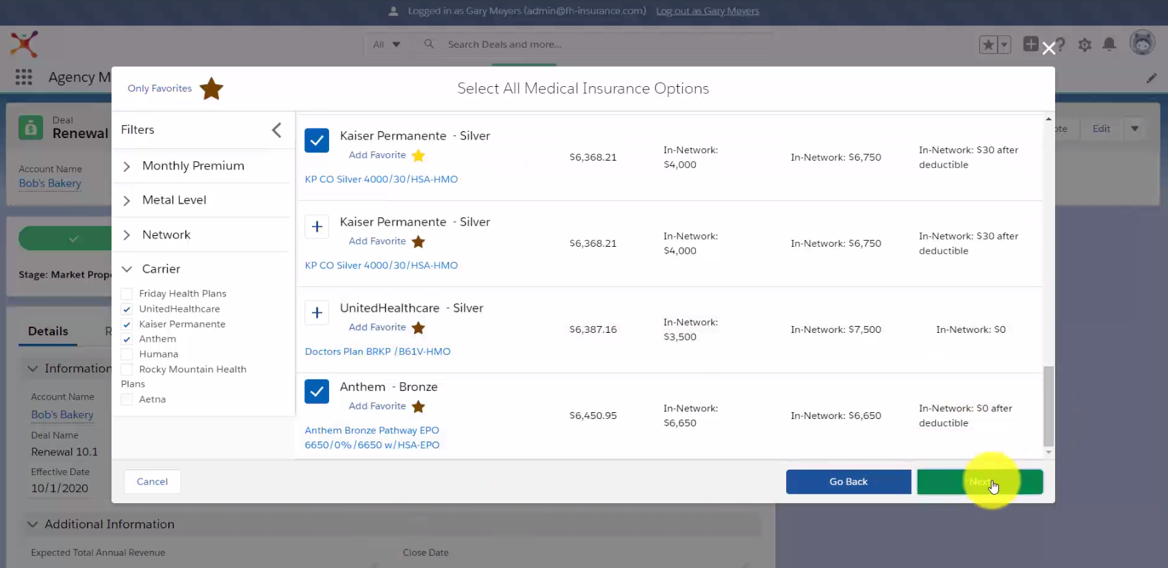The width and height of the screenshot is (1168, 568).
Task: Click the Edit button on the deal record
Action: 1101,129
